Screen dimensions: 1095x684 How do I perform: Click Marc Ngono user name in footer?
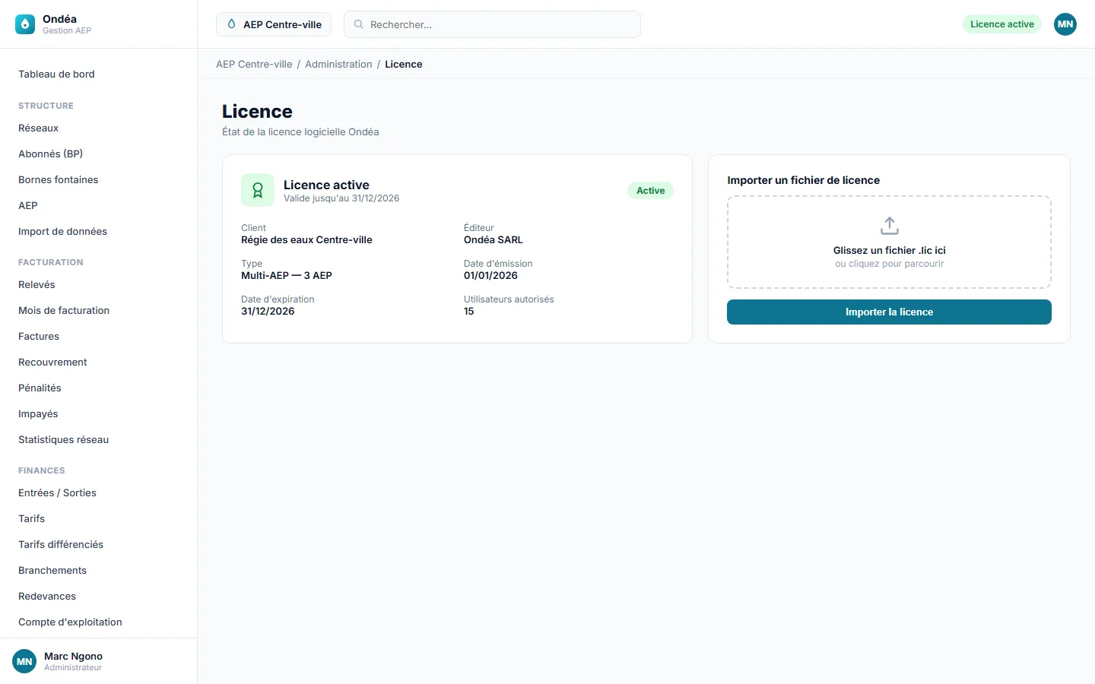(73, 656)
